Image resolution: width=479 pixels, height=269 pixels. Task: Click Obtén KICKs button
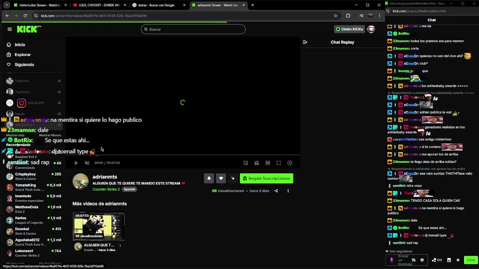349,29
